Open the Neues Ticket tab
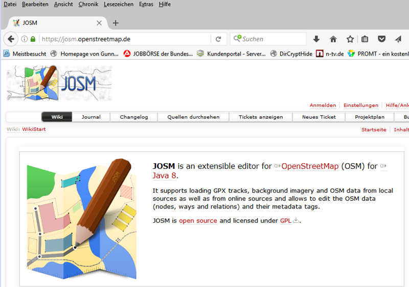The width and height of the screenshot is (409, 287). [319, 117]
